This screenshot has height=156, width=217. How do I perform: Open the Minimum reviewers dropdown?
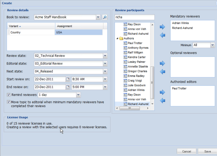click(212, 45)
